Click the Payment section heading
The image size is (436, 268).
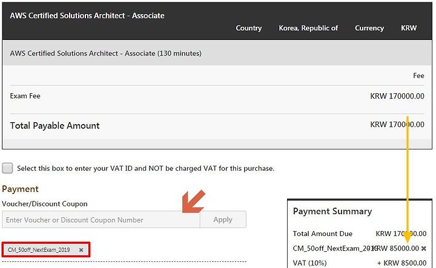click(20, 189)
